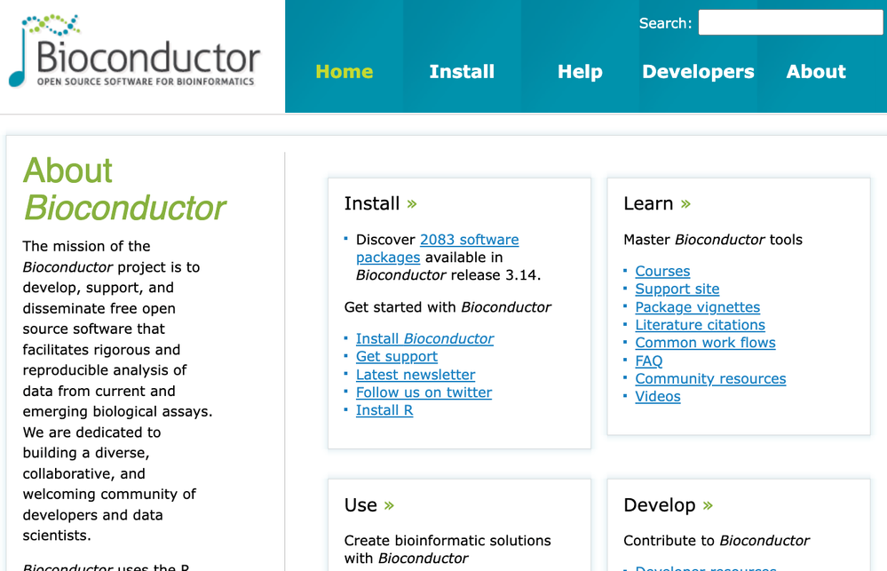Screen dimensions: 887x571
Task: Click the About Bioconductor heading
Action: (124, 189)
